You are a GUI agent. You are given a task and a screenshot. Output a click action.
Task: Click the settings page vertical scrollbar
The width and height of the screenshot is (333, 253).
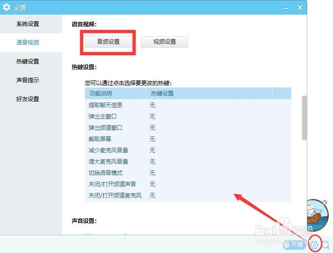304,118
